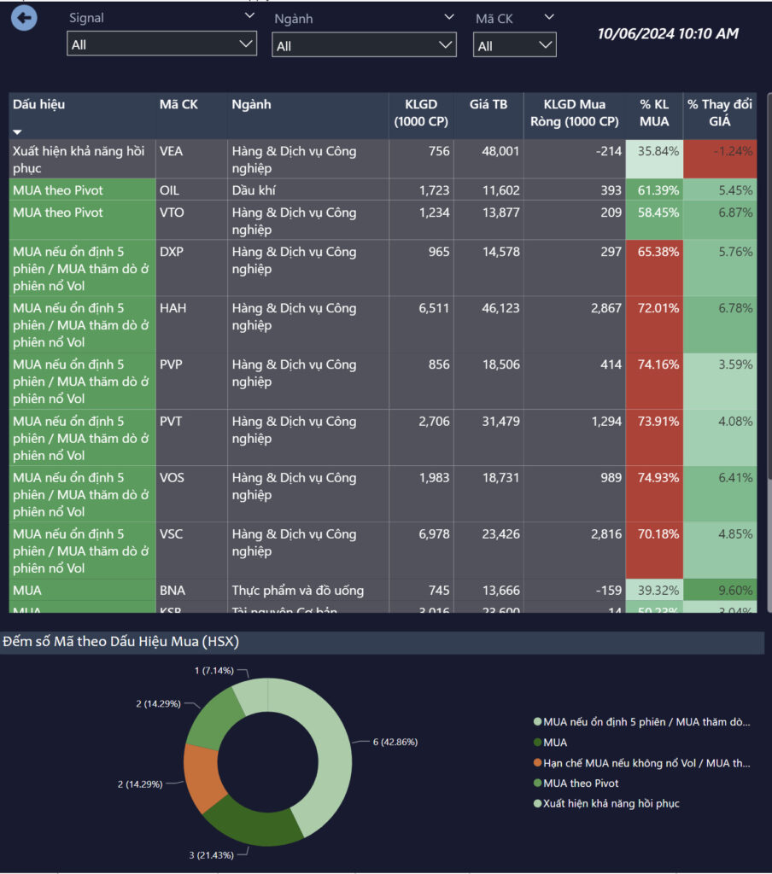Click the back arrow button
The width and height of the screenshot is (772, 874).
pos(24,18)
